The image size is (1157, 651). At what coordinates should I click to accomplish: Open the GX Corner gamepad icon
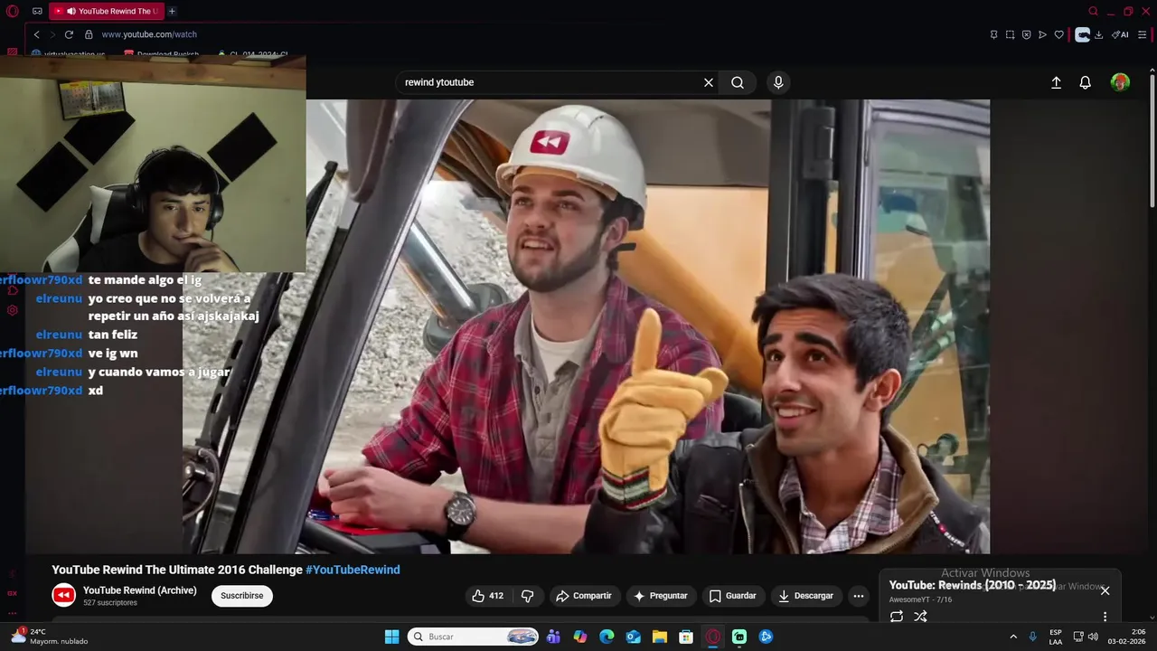(37, 11)
